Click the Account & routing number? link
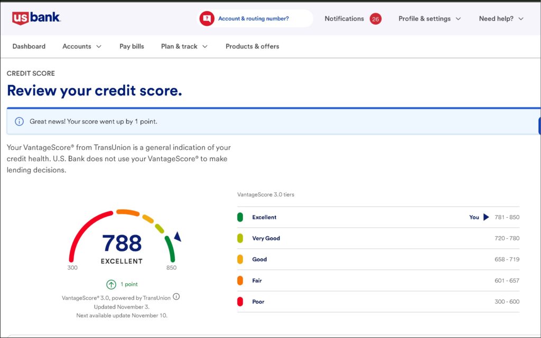 click(x=254, y=18)
